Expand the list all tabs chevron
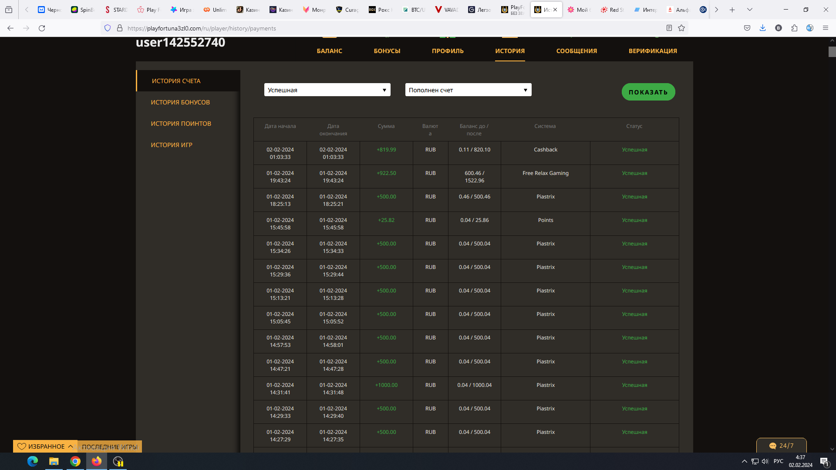 (x=750, y=10)
